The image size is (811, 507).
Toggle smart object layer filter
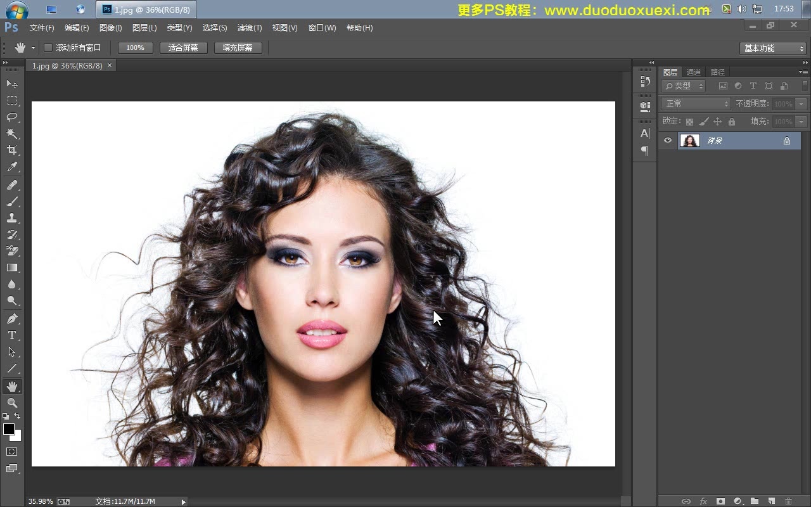(784, 86)
